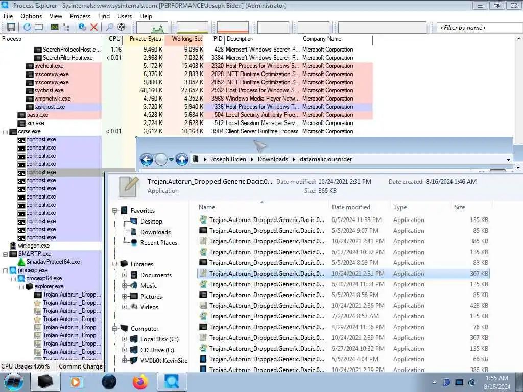Select the file modified 4/29/2024 11:36 PM
Image resolution: width=523 pixels, height=392 pixels.
point(344,327)
